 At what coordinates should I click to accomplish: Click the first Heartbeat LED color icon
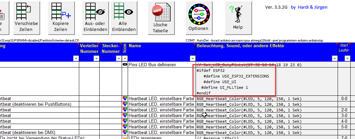[x=125, y=98]
